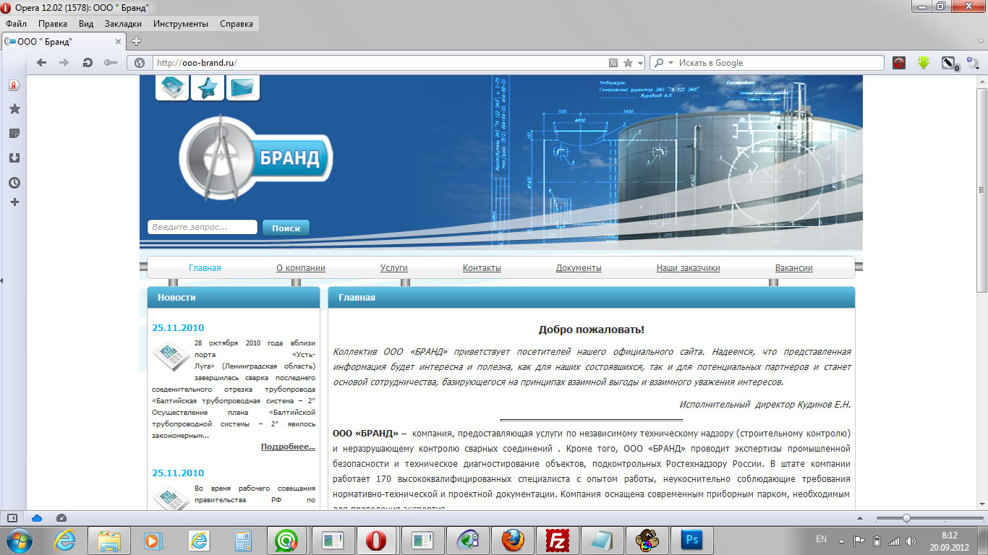Click the Opera Turbo gauge icon

(x=61, y=518)
